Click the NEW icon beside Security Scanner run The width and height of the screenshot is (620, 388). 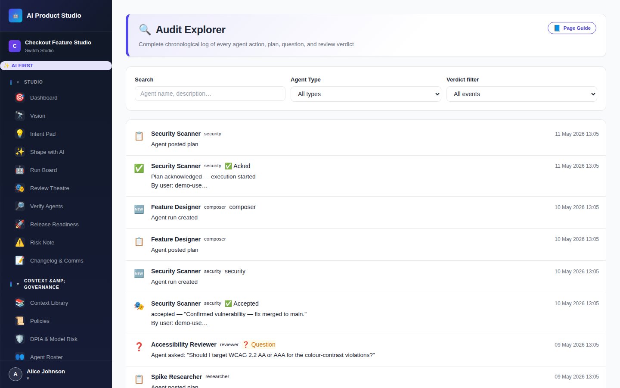point(139,274)
